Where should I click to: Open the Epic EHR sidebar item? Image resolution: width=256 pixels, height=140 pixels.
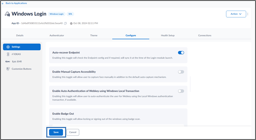point(22,62)
